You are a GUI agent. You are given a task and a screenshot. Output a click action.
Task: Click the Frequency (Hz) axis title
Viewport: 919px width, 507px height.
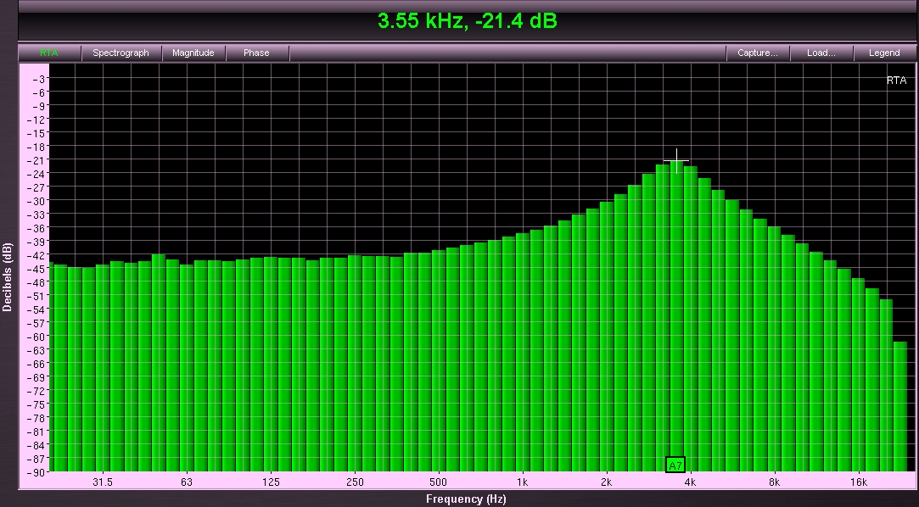[x=466, y=499]
